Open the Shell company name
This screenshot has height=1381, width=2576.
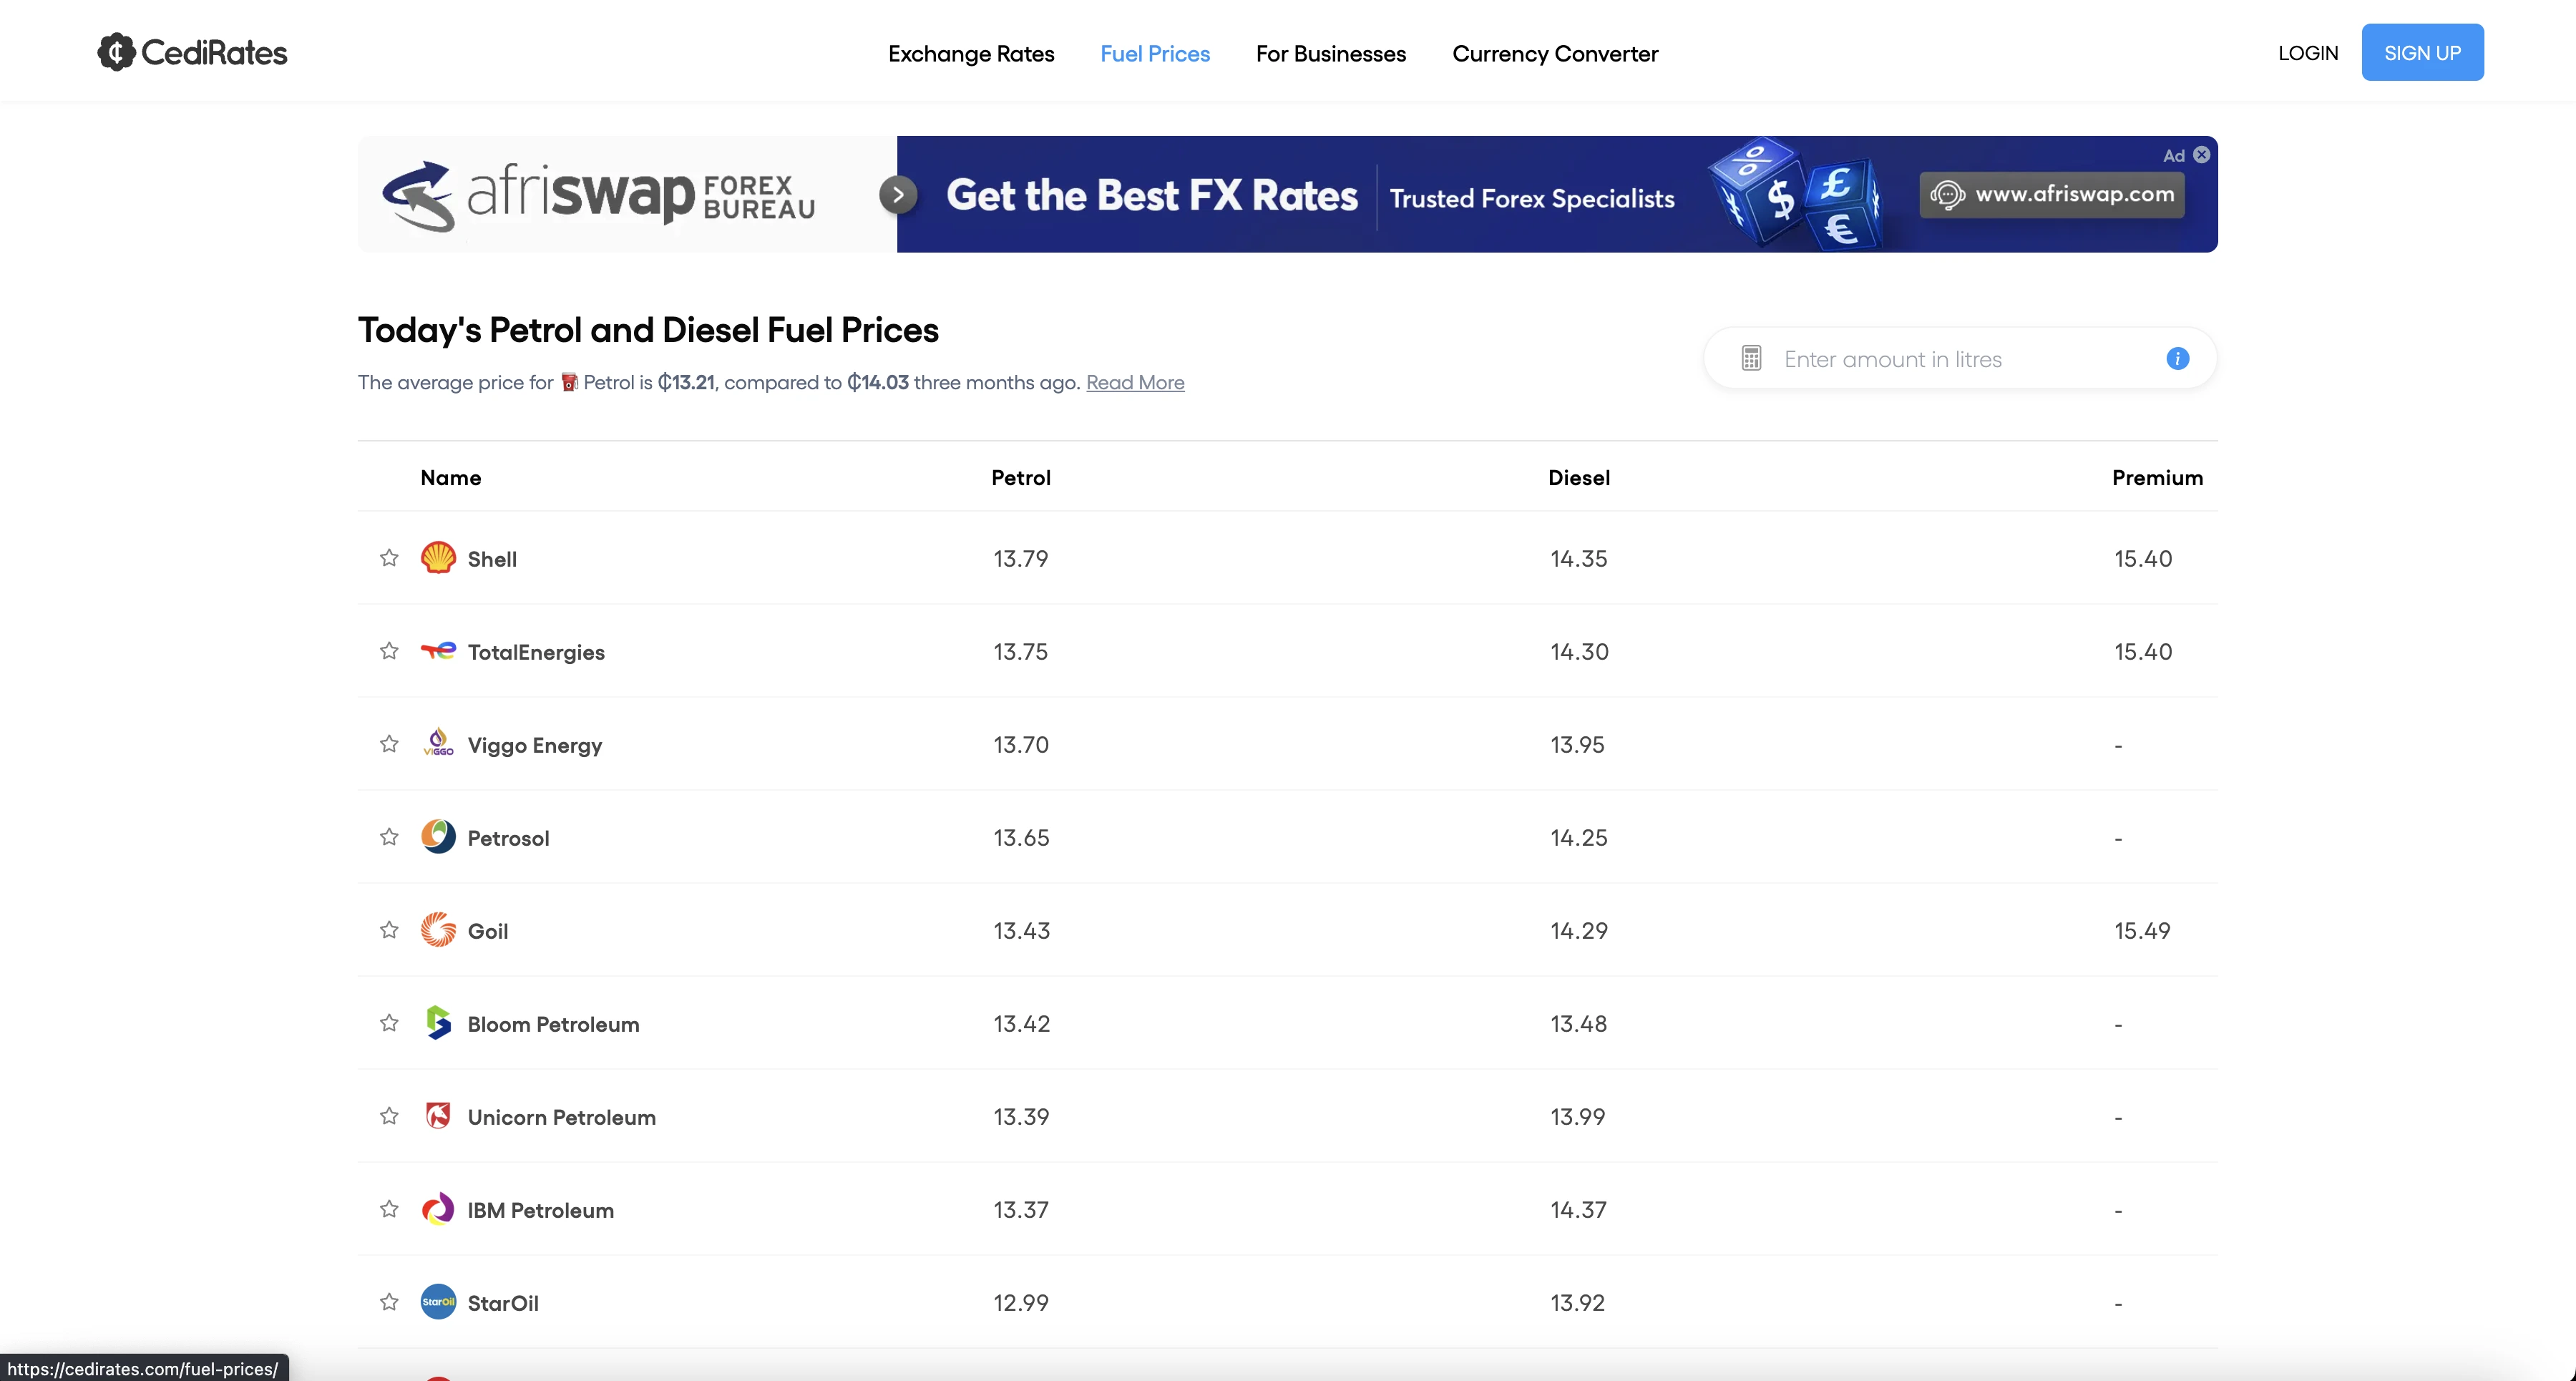point(492,559)
